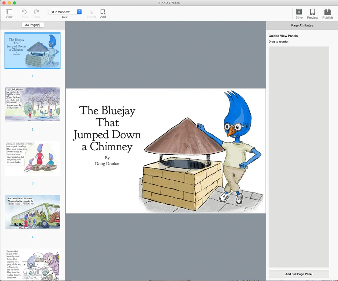Click the Add panel tool
Image resolution: width=338 pixels, height=281 pixels.
coord(103,11)
